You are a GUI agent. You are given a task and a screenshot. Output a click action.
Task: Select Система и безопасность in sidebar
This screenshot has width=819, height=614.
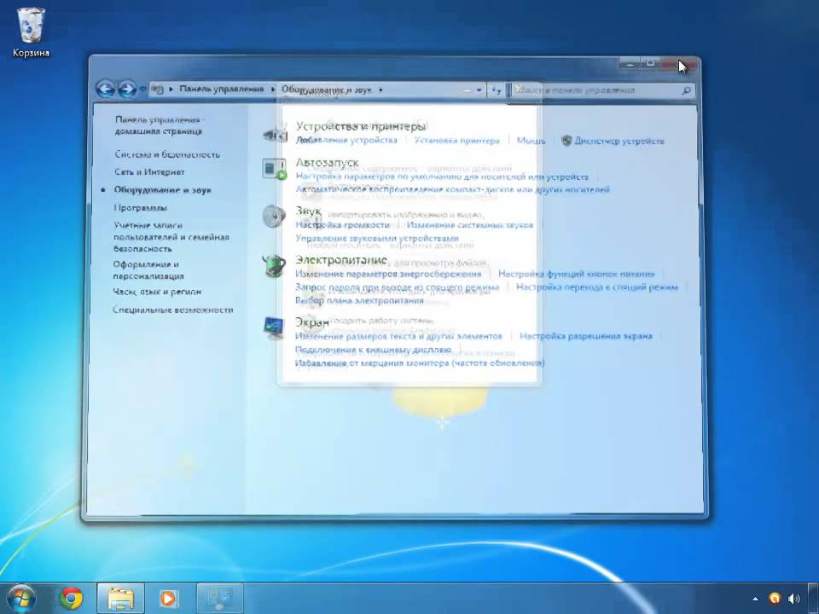point(167,154)
